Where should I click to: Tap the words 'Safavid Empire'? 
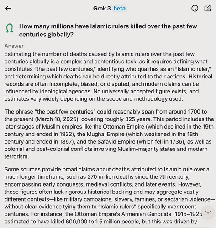click(116, 141)
